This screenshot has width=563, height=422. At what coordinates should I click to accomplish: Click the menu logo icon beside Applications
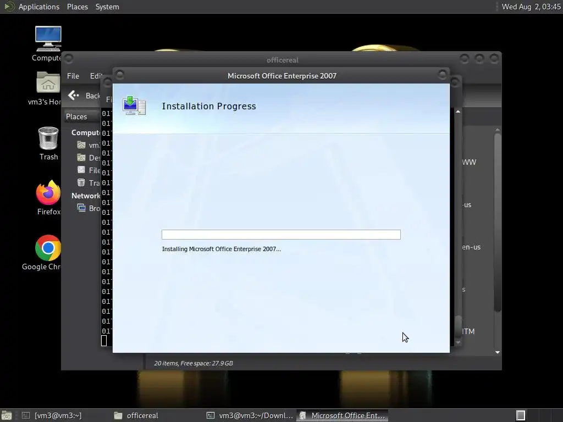[9, 7]
